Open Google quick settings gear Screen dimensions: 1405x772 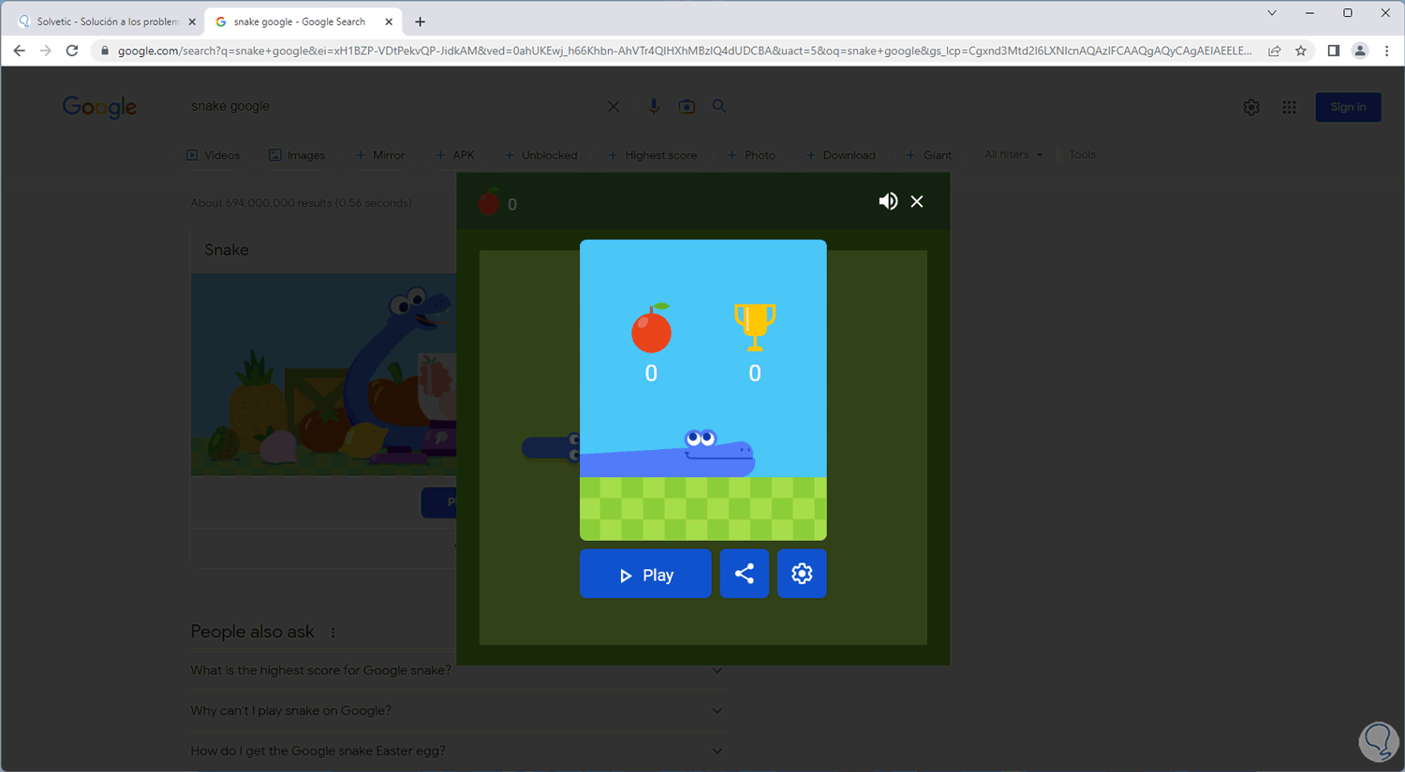[x=1251, y=108]
